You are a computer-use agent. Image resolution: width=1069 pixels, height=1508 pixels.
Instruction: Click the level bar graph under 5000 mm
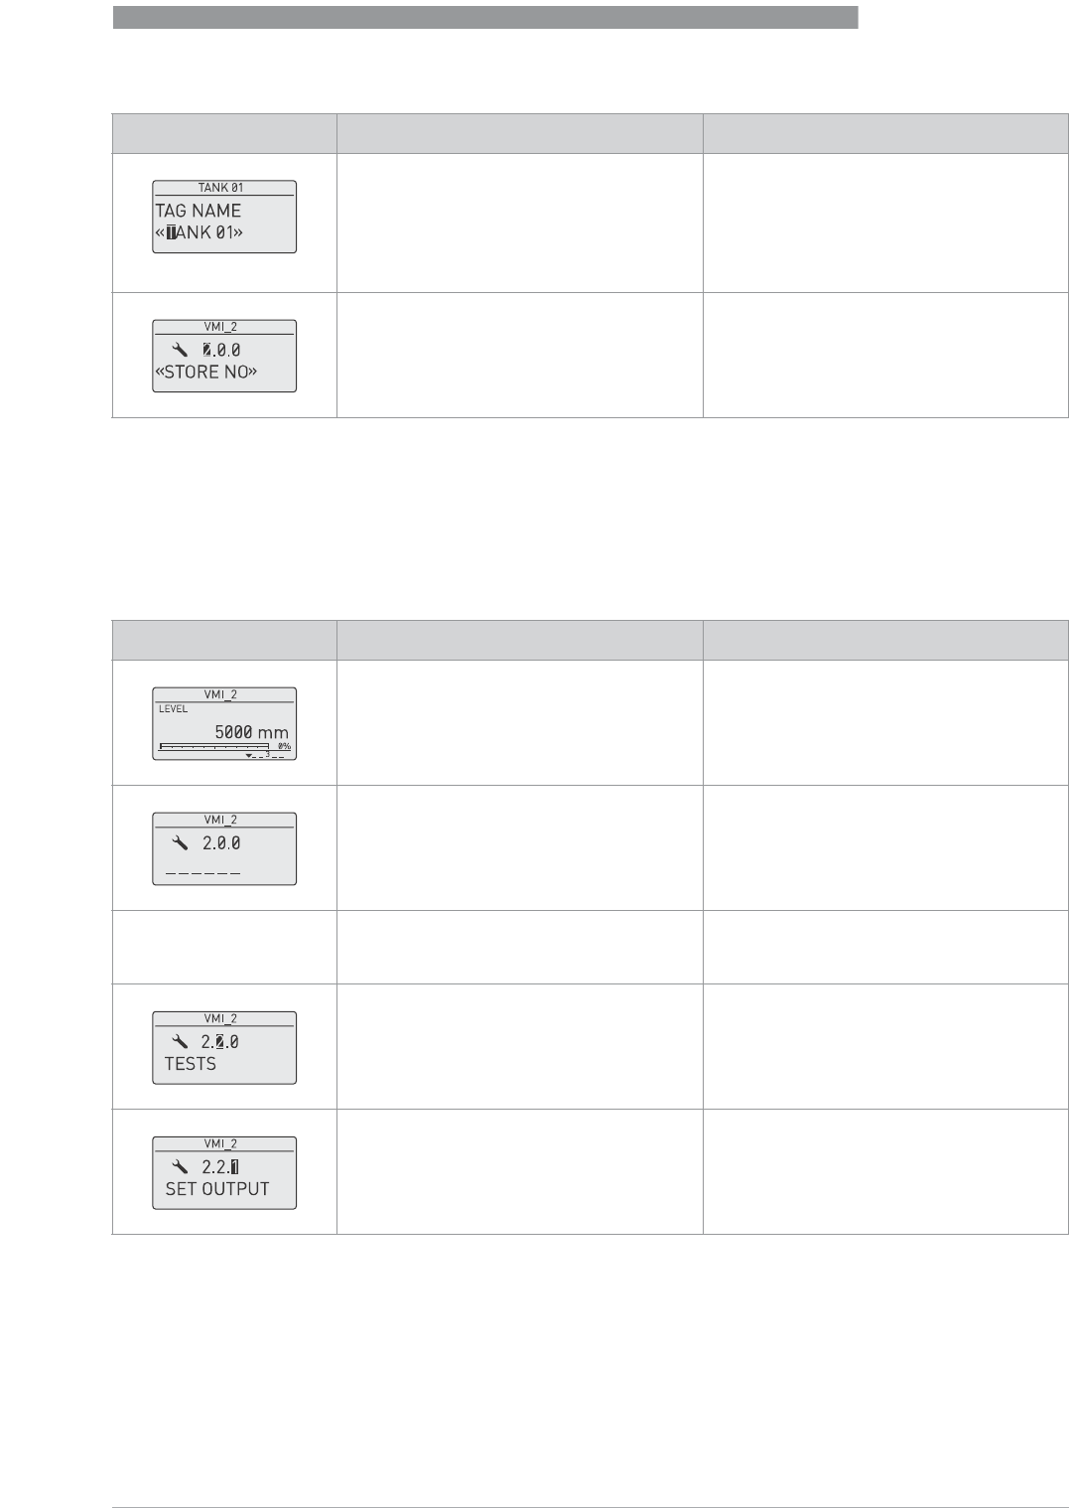pos(213,744)
